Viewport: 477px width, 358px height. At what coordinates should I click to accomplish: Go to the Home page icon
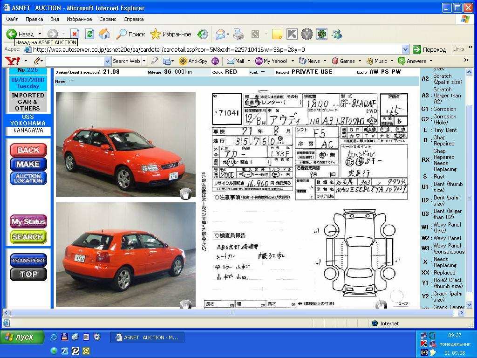[104, 34]
